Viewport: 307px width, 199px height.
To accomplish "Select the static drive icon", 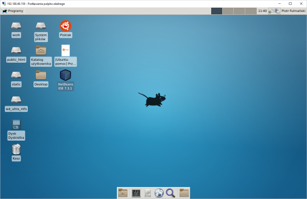I will [x=16, y=75].
